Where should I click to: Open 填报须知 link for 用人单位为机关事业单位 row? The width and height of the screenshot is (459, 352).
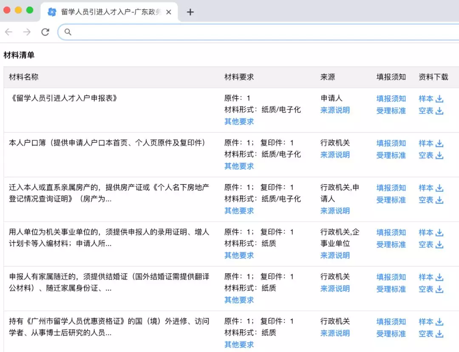pos(391,233)
